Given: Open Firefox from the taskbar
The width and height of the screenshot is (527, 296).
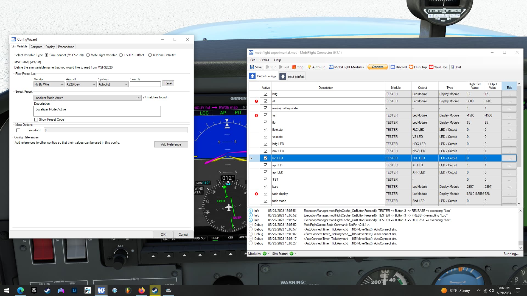Looking at the screenshot, I should tap(142, 291).
